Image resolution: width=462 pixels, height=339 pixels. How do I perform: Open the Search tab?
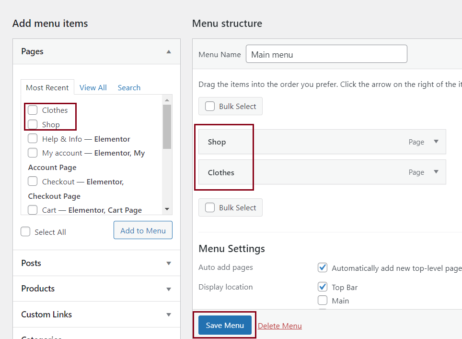[x=128, y=87]
